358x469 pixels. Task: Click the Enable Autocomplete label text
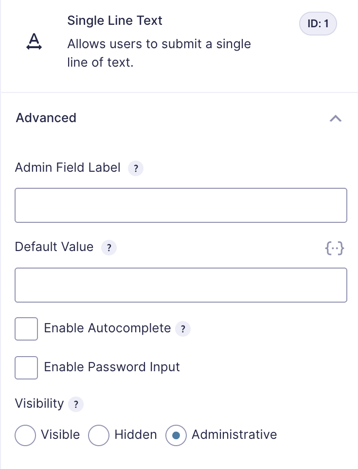[x=107, y=328]
